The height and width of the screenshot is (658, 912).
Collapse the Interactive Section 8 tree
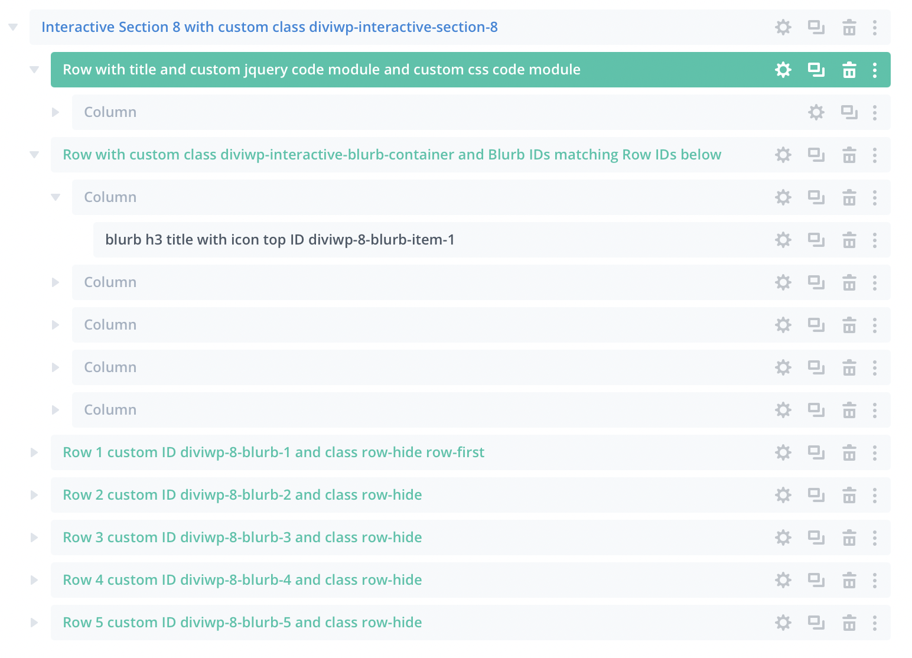[x=13, y=27]
